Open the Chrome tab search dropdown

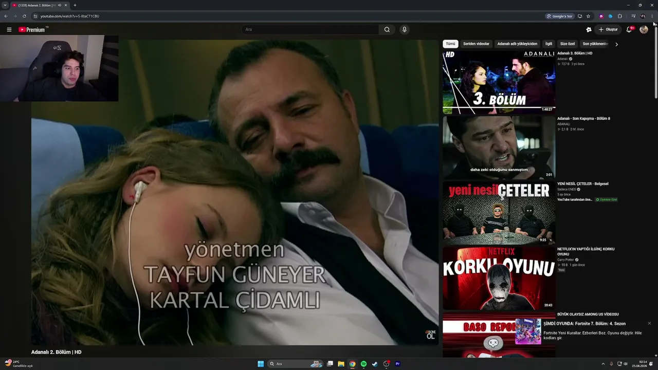point(5,5)
